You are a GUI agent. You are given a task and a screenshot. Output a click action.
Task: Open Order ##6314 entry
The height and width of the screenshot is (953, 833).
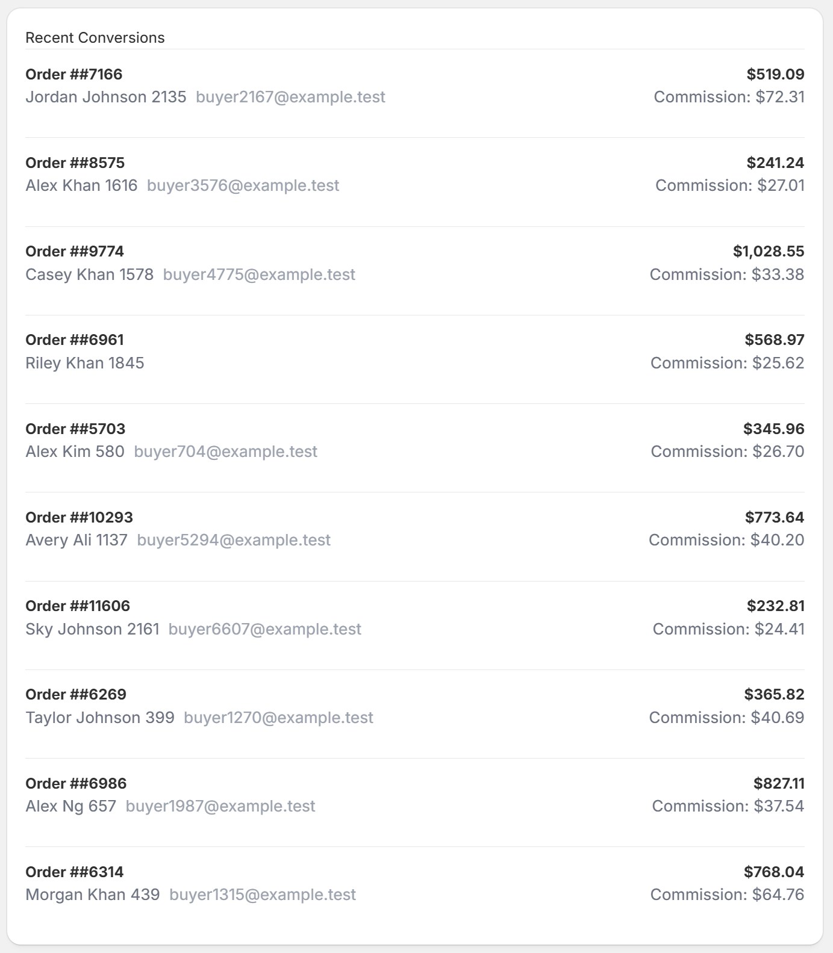click(74, 872)
